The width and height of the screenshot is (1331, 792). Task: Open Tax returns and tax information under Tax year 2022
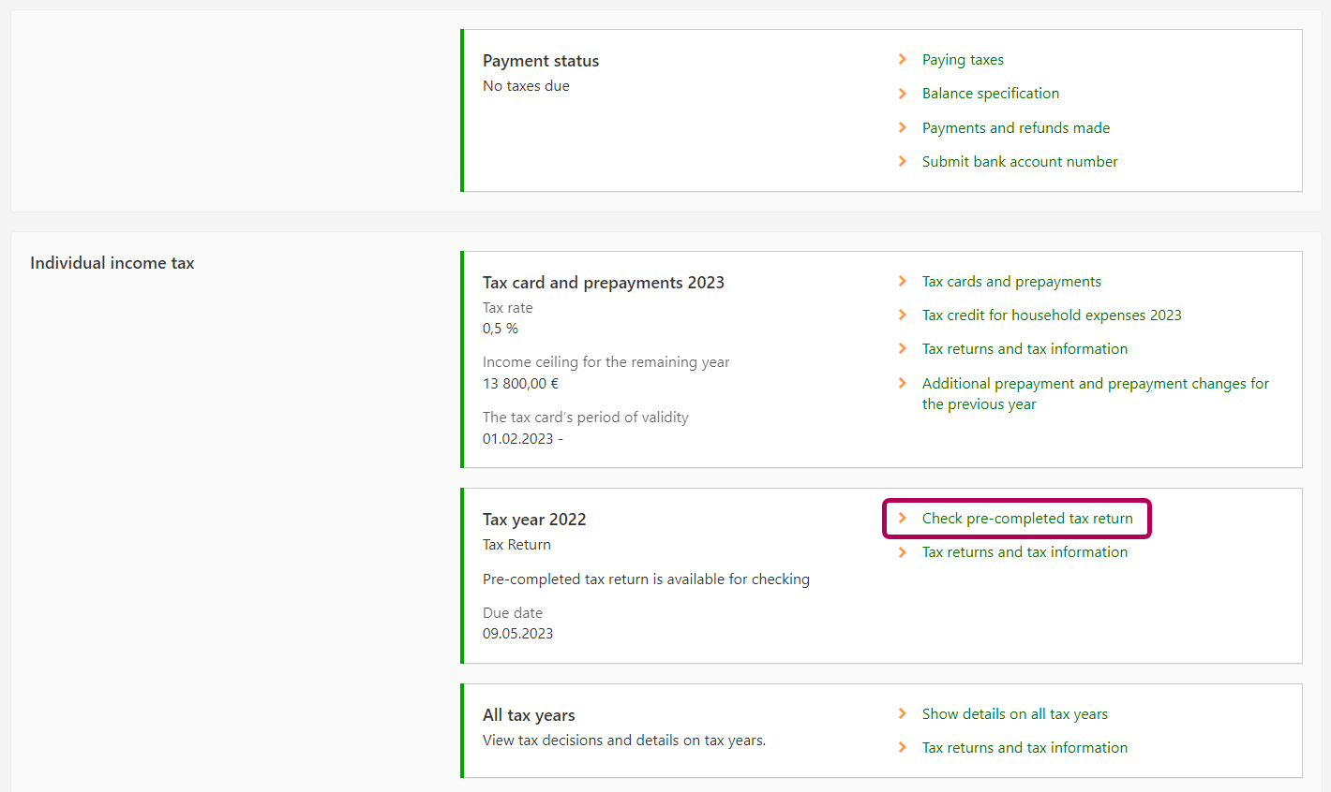(1024, 552)
